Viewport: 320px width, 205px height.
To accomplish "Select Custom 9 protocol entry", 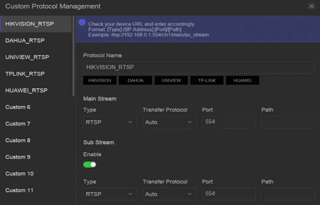I will (36, 157).
